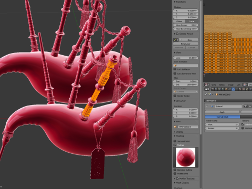Image resolution: width=252 pixels, height=189 pixels.
Task: Collapse the Transform panel
Action: click(174, 2)
